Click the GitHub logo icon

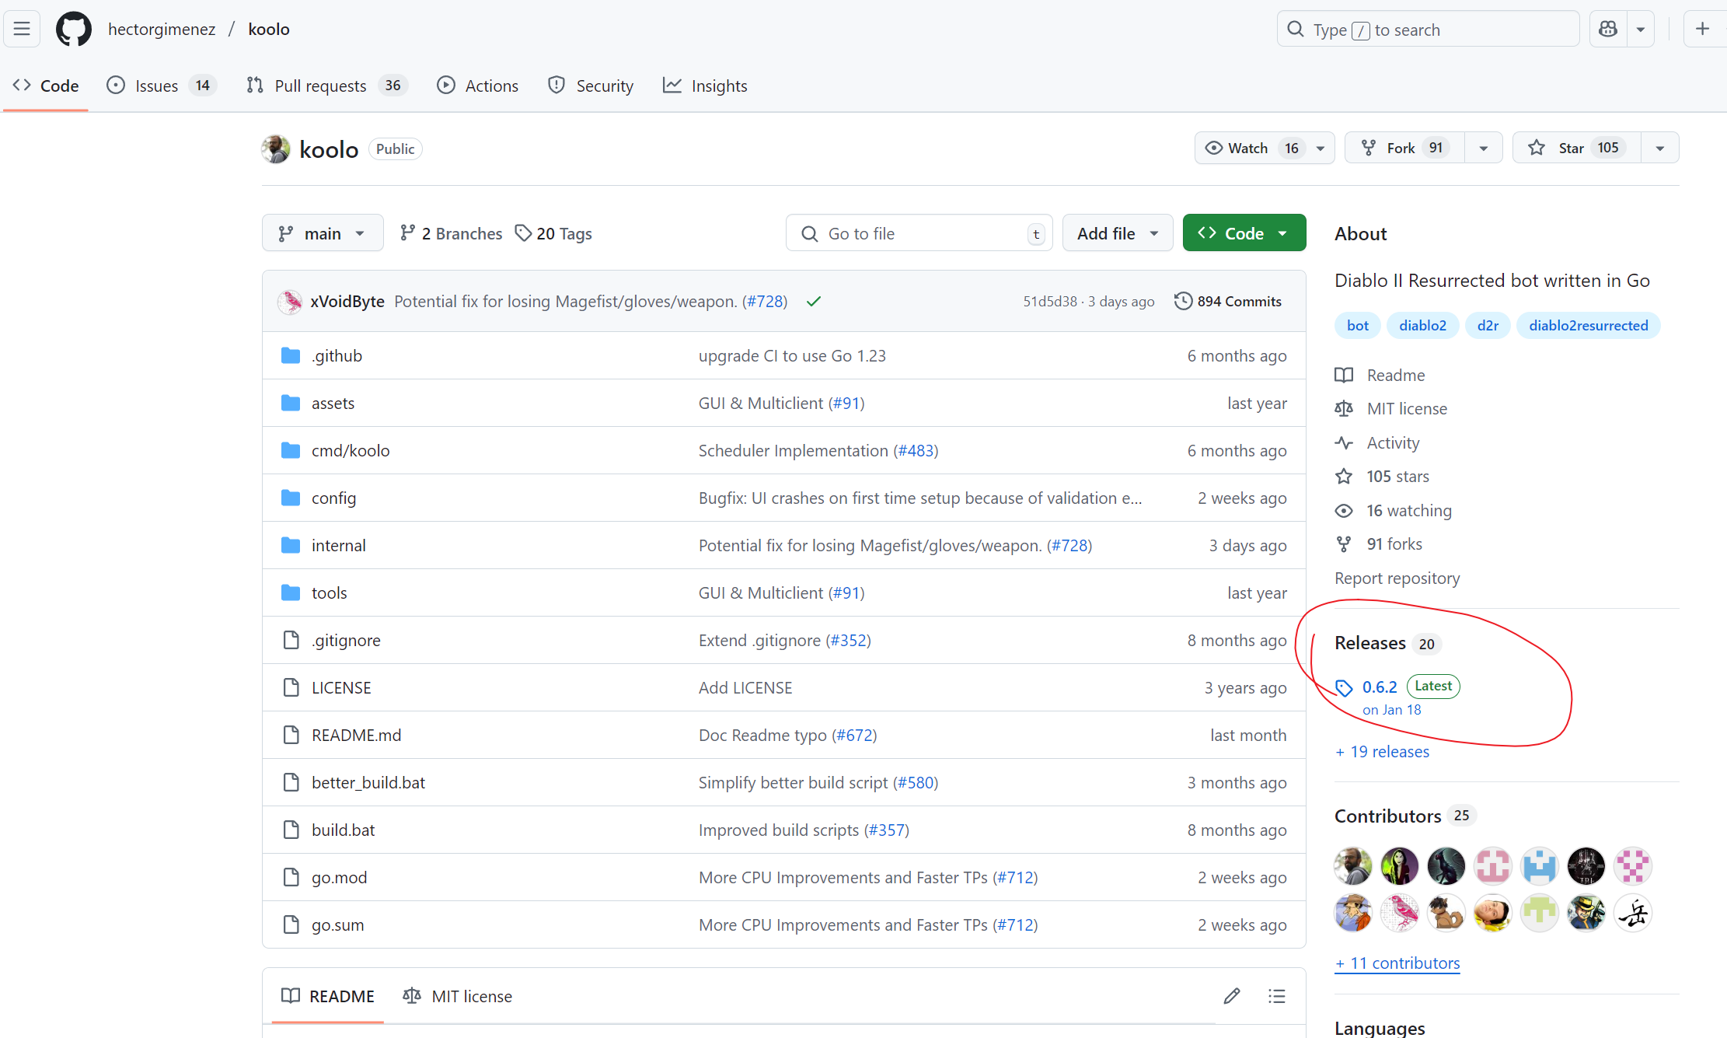click(x=73, y=29)
